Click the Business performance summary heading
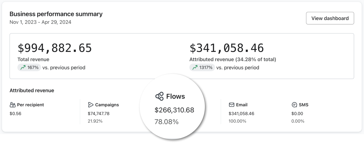364x143 pixels. tap(56, 14)
